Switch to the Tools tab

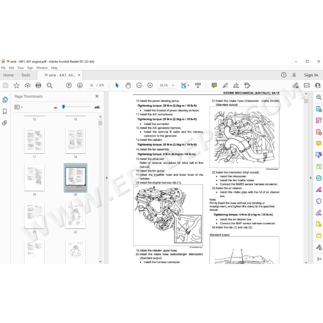pyautogui.click(x=25, y=75)
